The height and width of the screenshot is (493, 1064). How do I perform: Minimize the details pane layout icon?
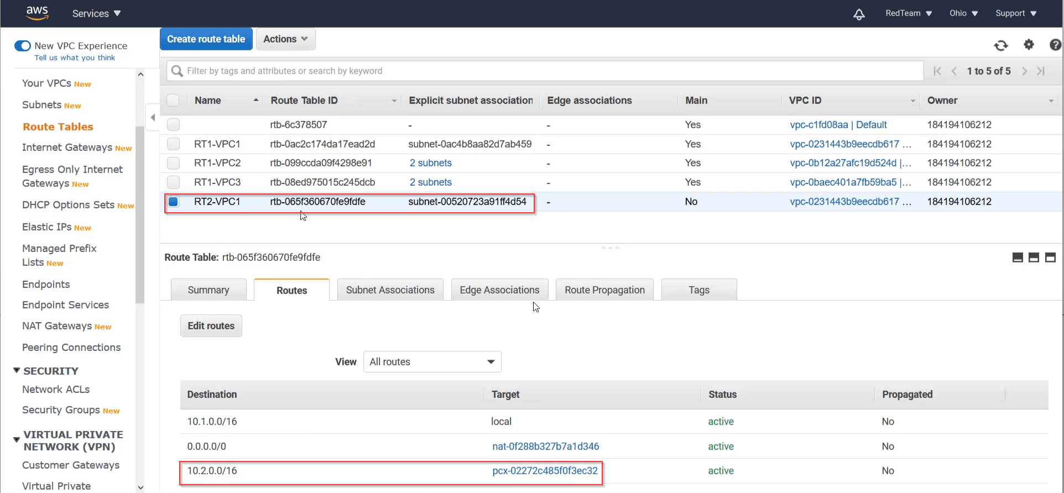point(1018,258)
